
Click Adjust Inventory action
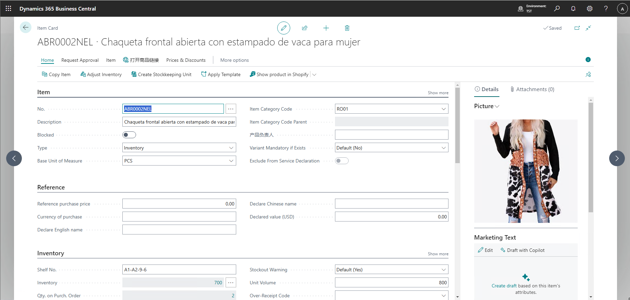coord(101,74)
